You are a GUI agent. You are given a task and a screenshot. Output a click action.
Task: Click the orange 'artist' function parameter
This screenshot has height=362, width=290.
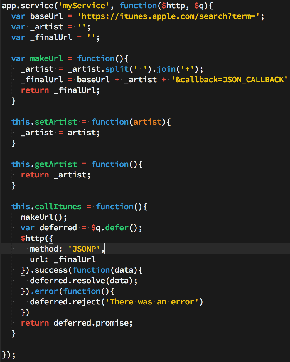click(x=147, y=122)
